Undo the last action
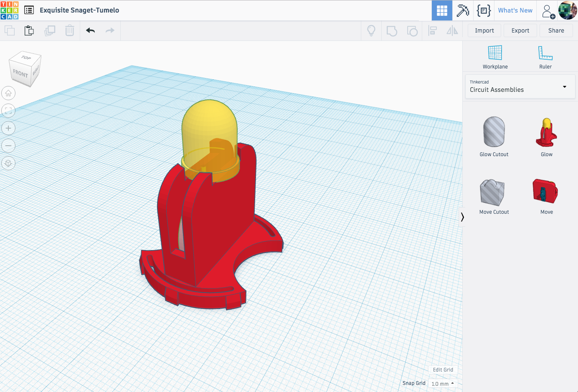578x392 pixels. [91, 30]
